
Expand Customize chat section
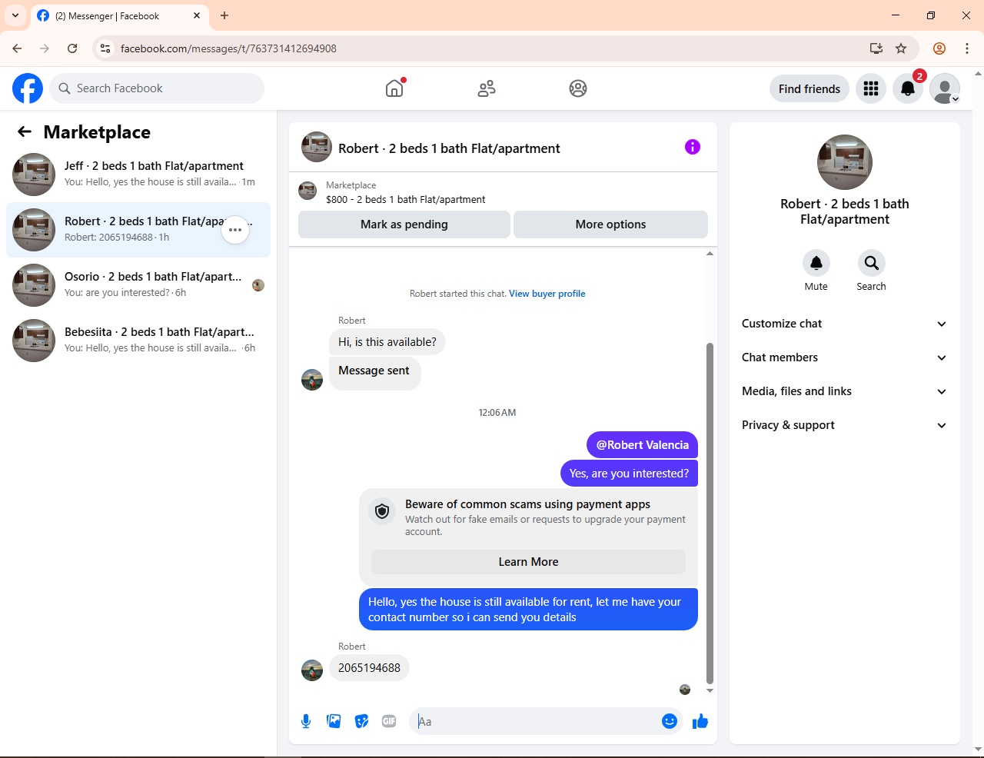(x=845, y=324)
